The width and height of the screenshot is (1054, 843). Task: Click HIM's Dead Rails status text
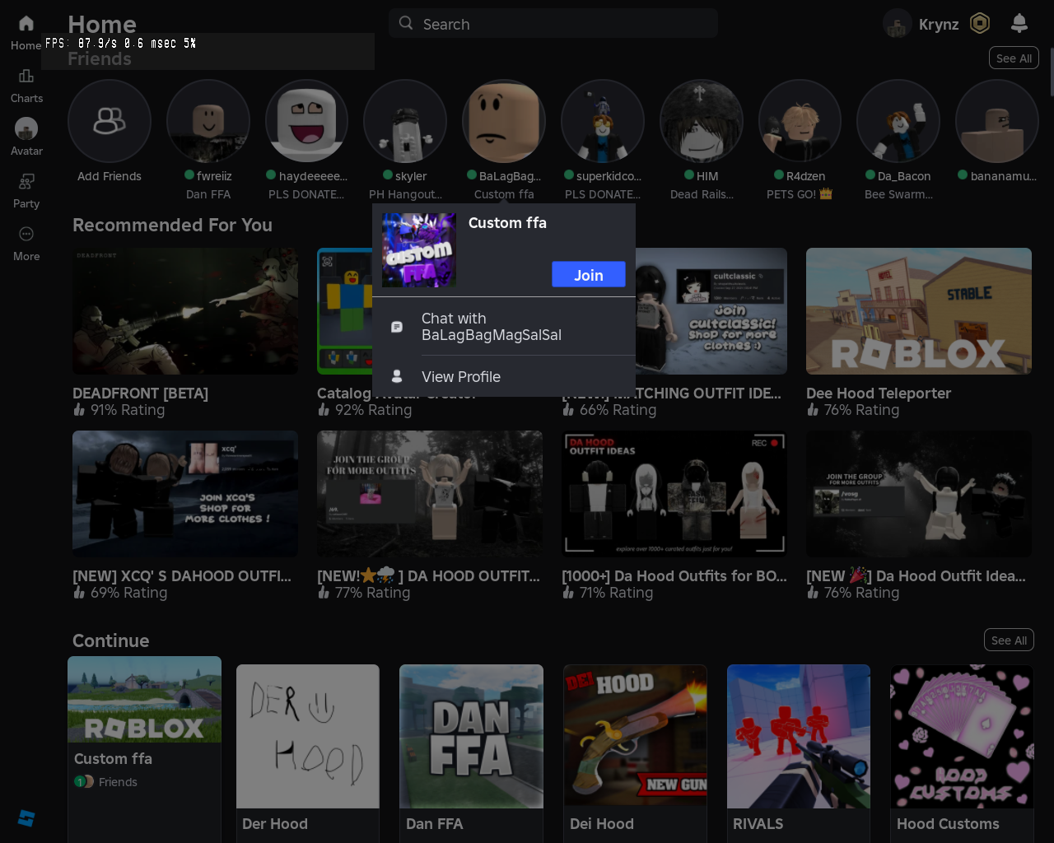pyautogui.click(x=702, y=194)
